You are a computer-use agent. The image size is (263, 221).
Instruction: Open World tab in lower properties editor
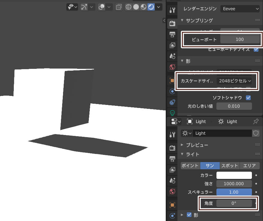[172, 192]
